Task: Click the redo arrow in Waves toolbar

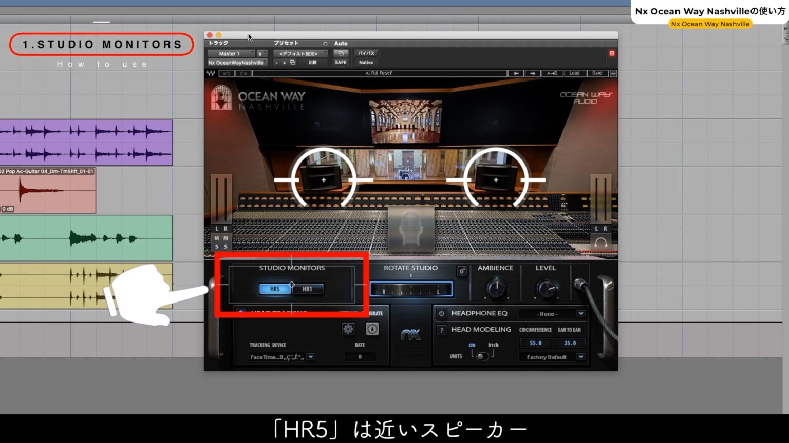Action: 243,73
